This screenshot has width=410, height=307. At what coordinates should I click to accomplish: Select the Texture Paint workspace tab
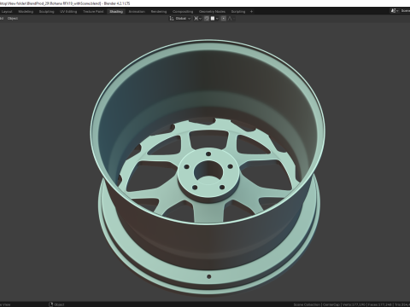pyautogui.click(x=93, y=12)
